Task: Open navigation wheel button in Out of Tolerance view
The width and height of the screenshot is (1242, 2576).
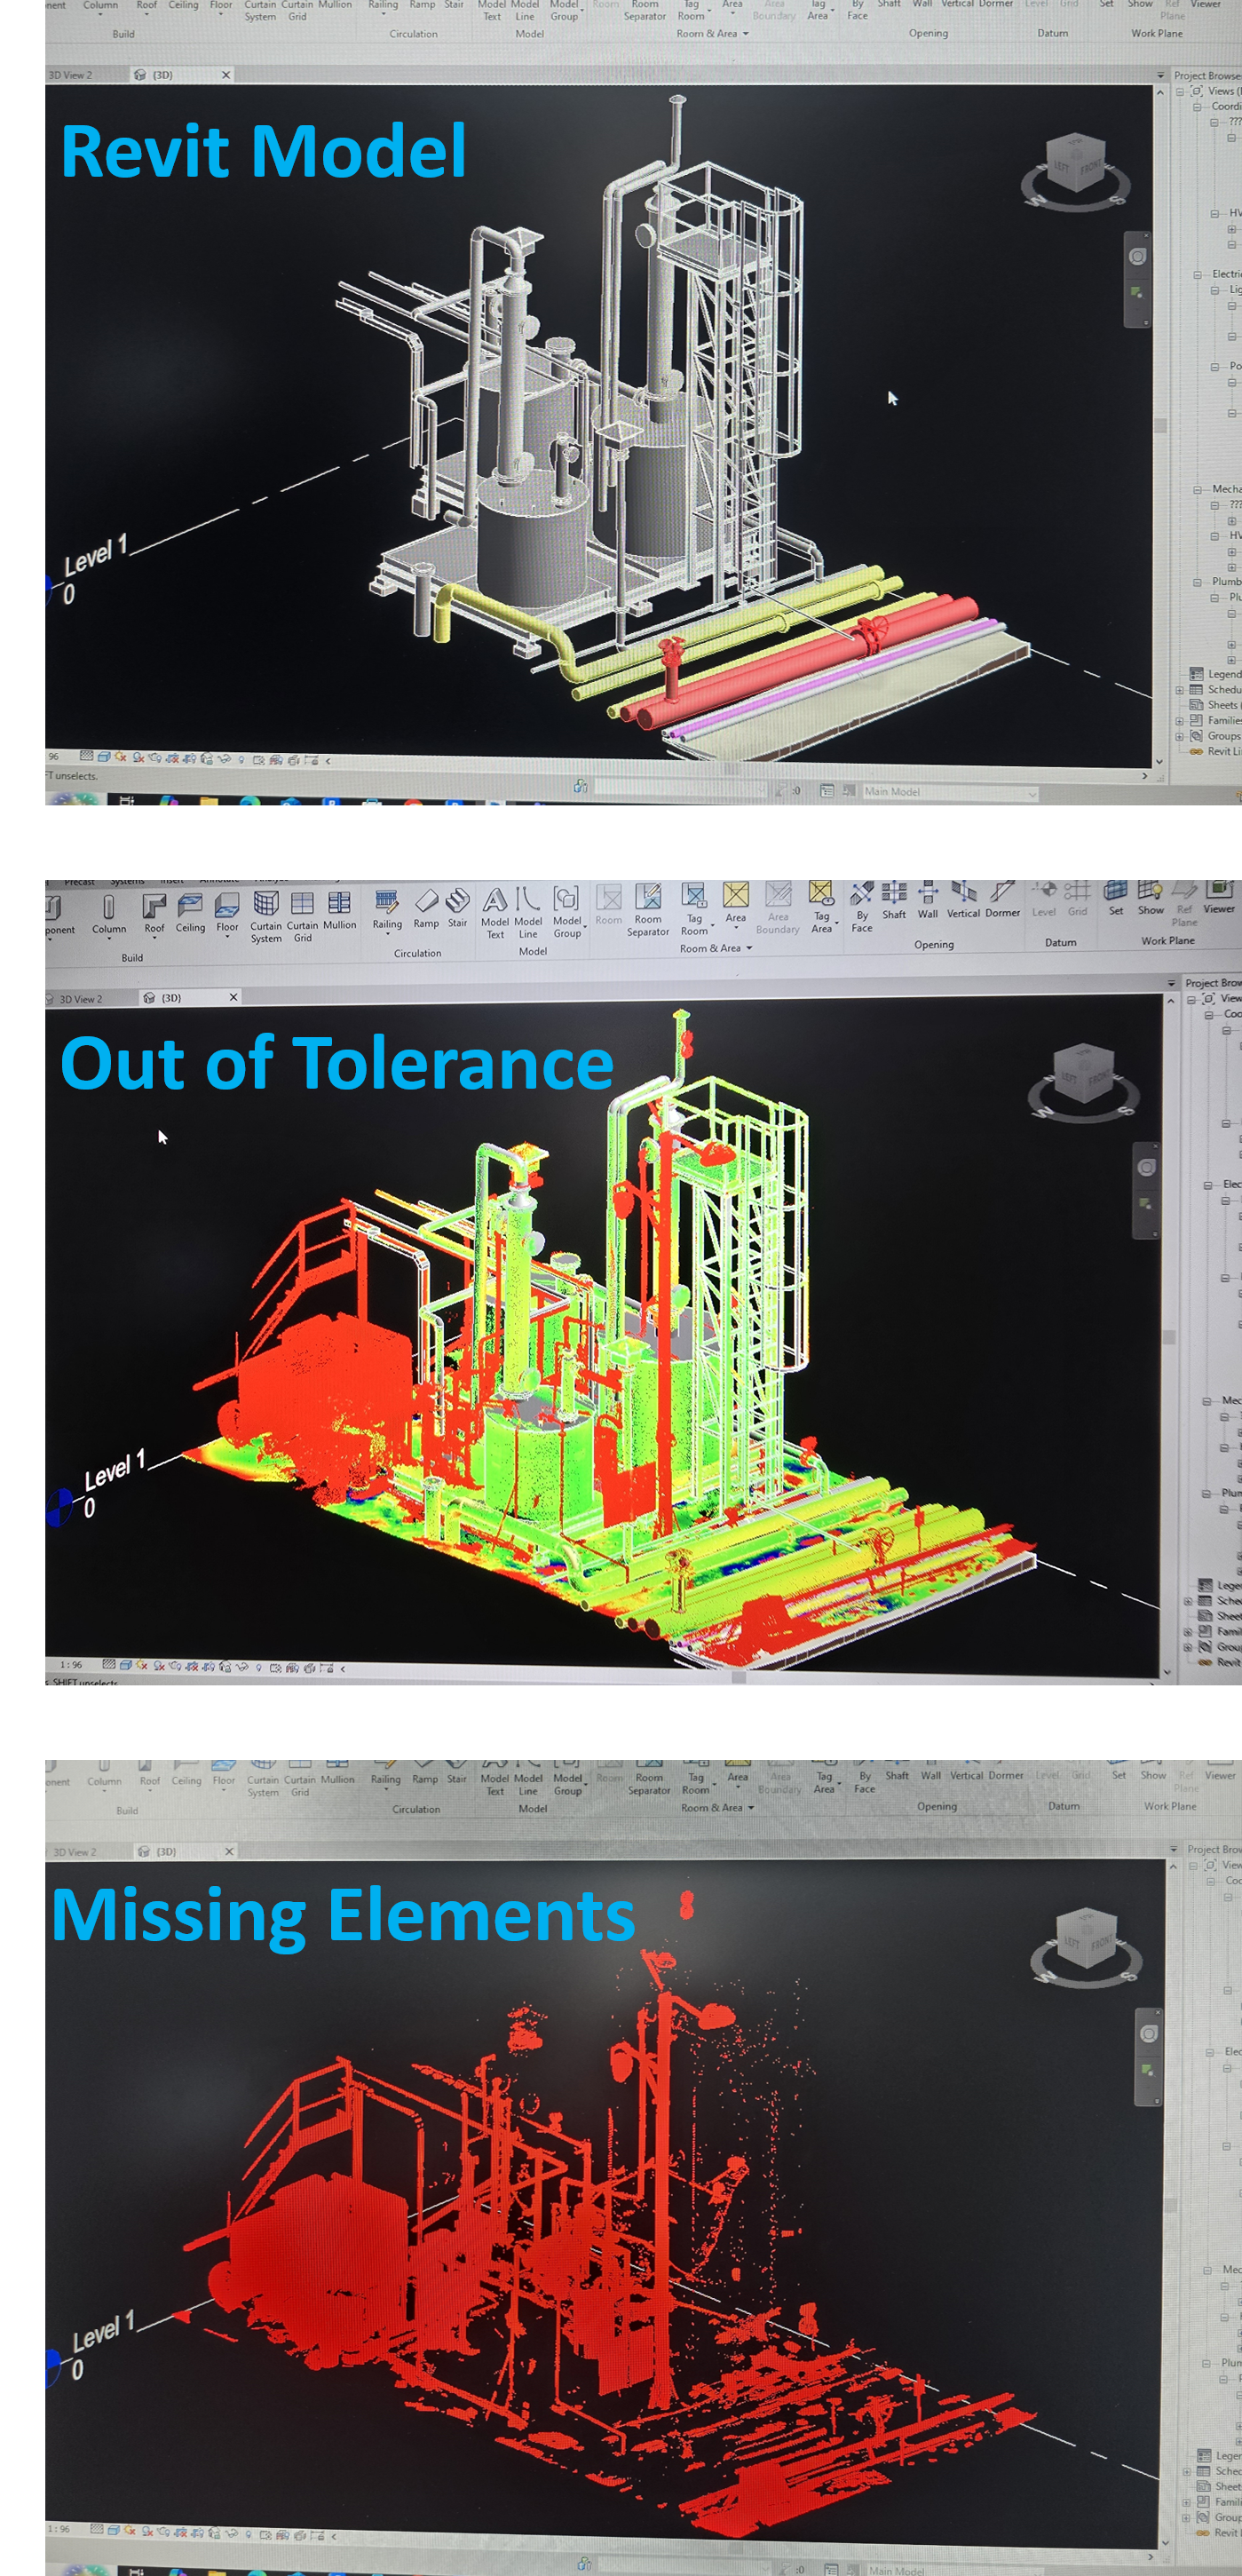Action: pyautogui.click(x=1146, y=1167)
